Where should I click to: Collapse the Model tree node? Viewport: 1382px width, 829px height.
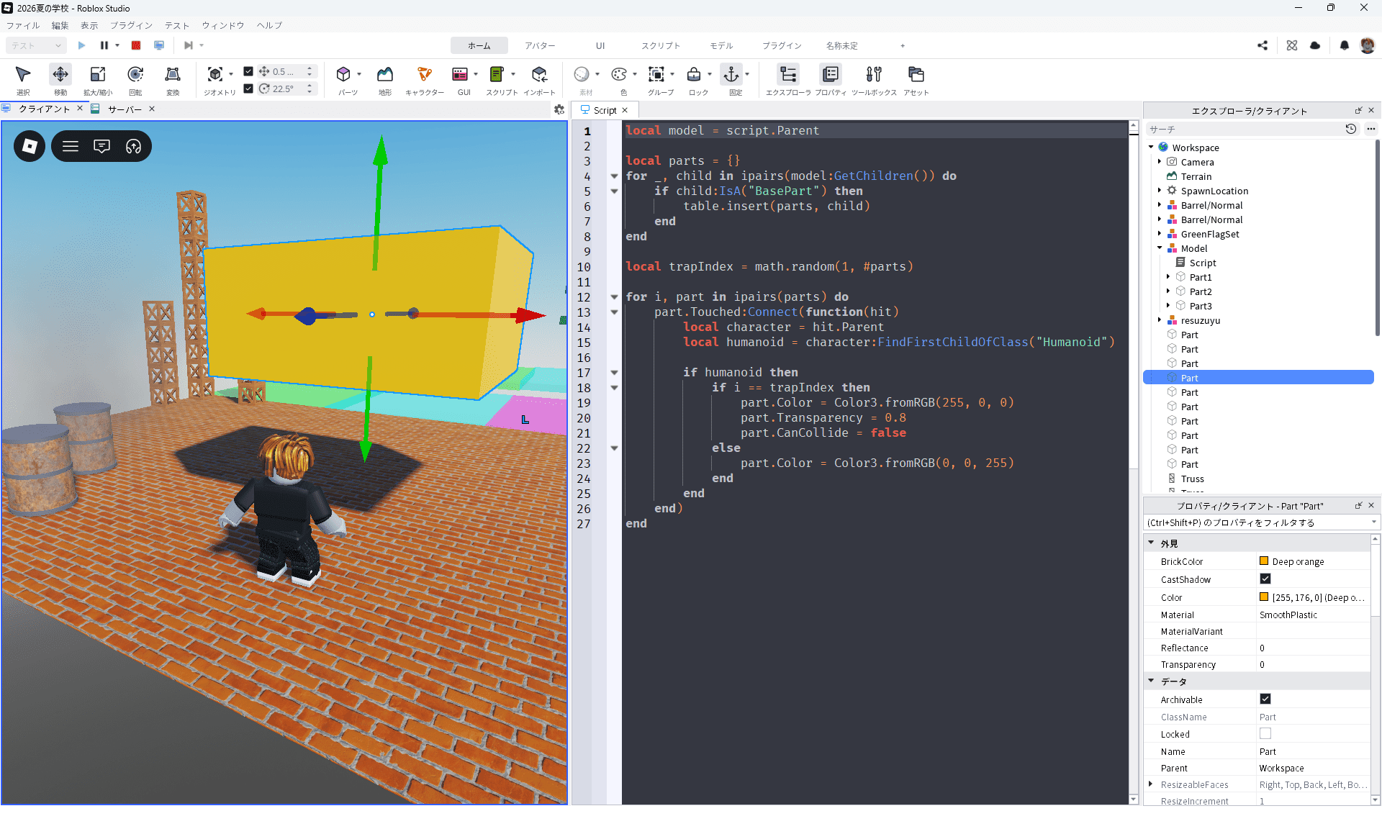click(x=1160, y=248)
